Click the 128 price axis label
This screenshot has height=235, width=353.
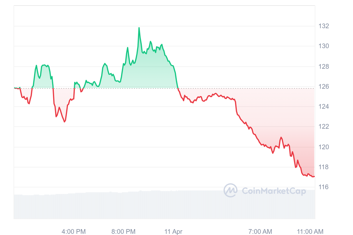pos(324,67)
